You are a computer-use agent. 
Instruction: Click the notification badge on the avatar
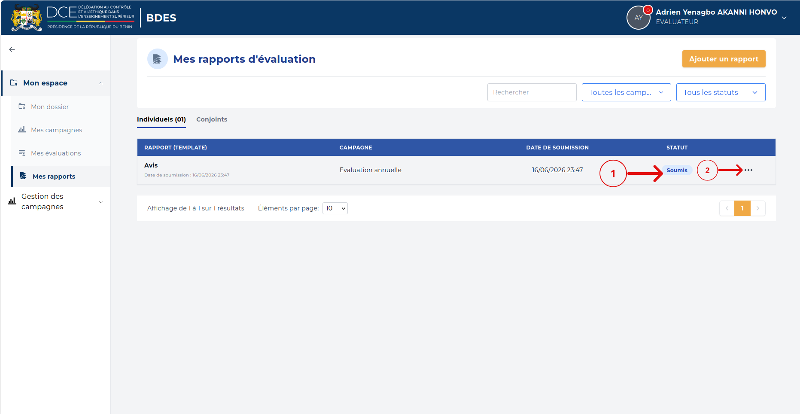click(648, 10)
